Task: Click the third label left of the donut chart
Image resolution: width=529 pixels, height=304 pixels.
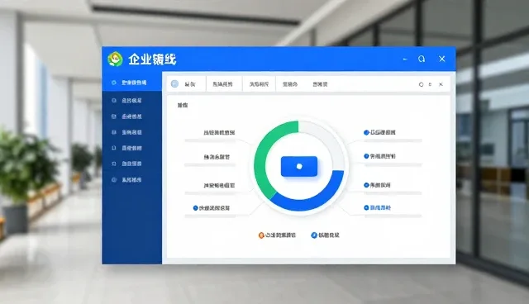Action: tap(219, 185)
